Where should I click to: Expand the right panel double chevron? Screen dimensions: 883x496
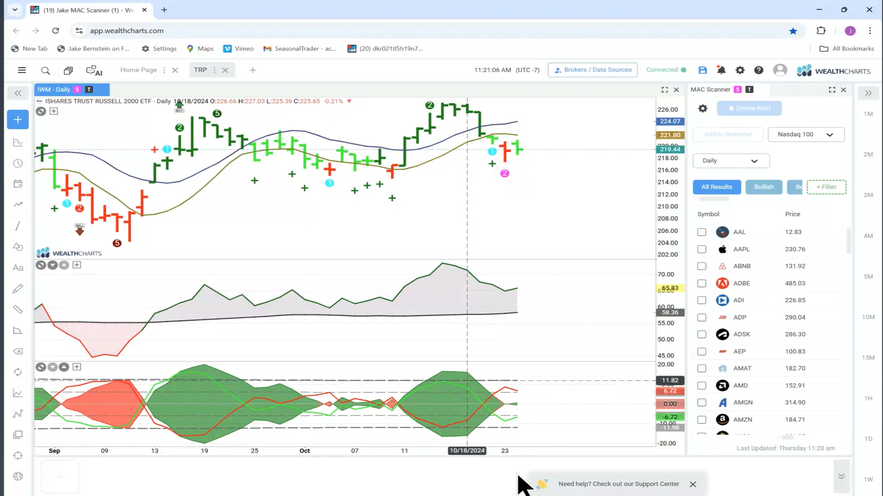click(x=868, y=93)
